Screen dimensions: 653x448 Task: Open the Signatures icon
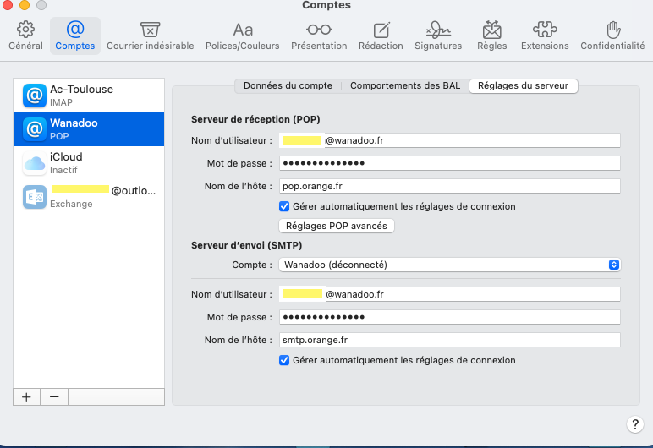tap(438, 30)
